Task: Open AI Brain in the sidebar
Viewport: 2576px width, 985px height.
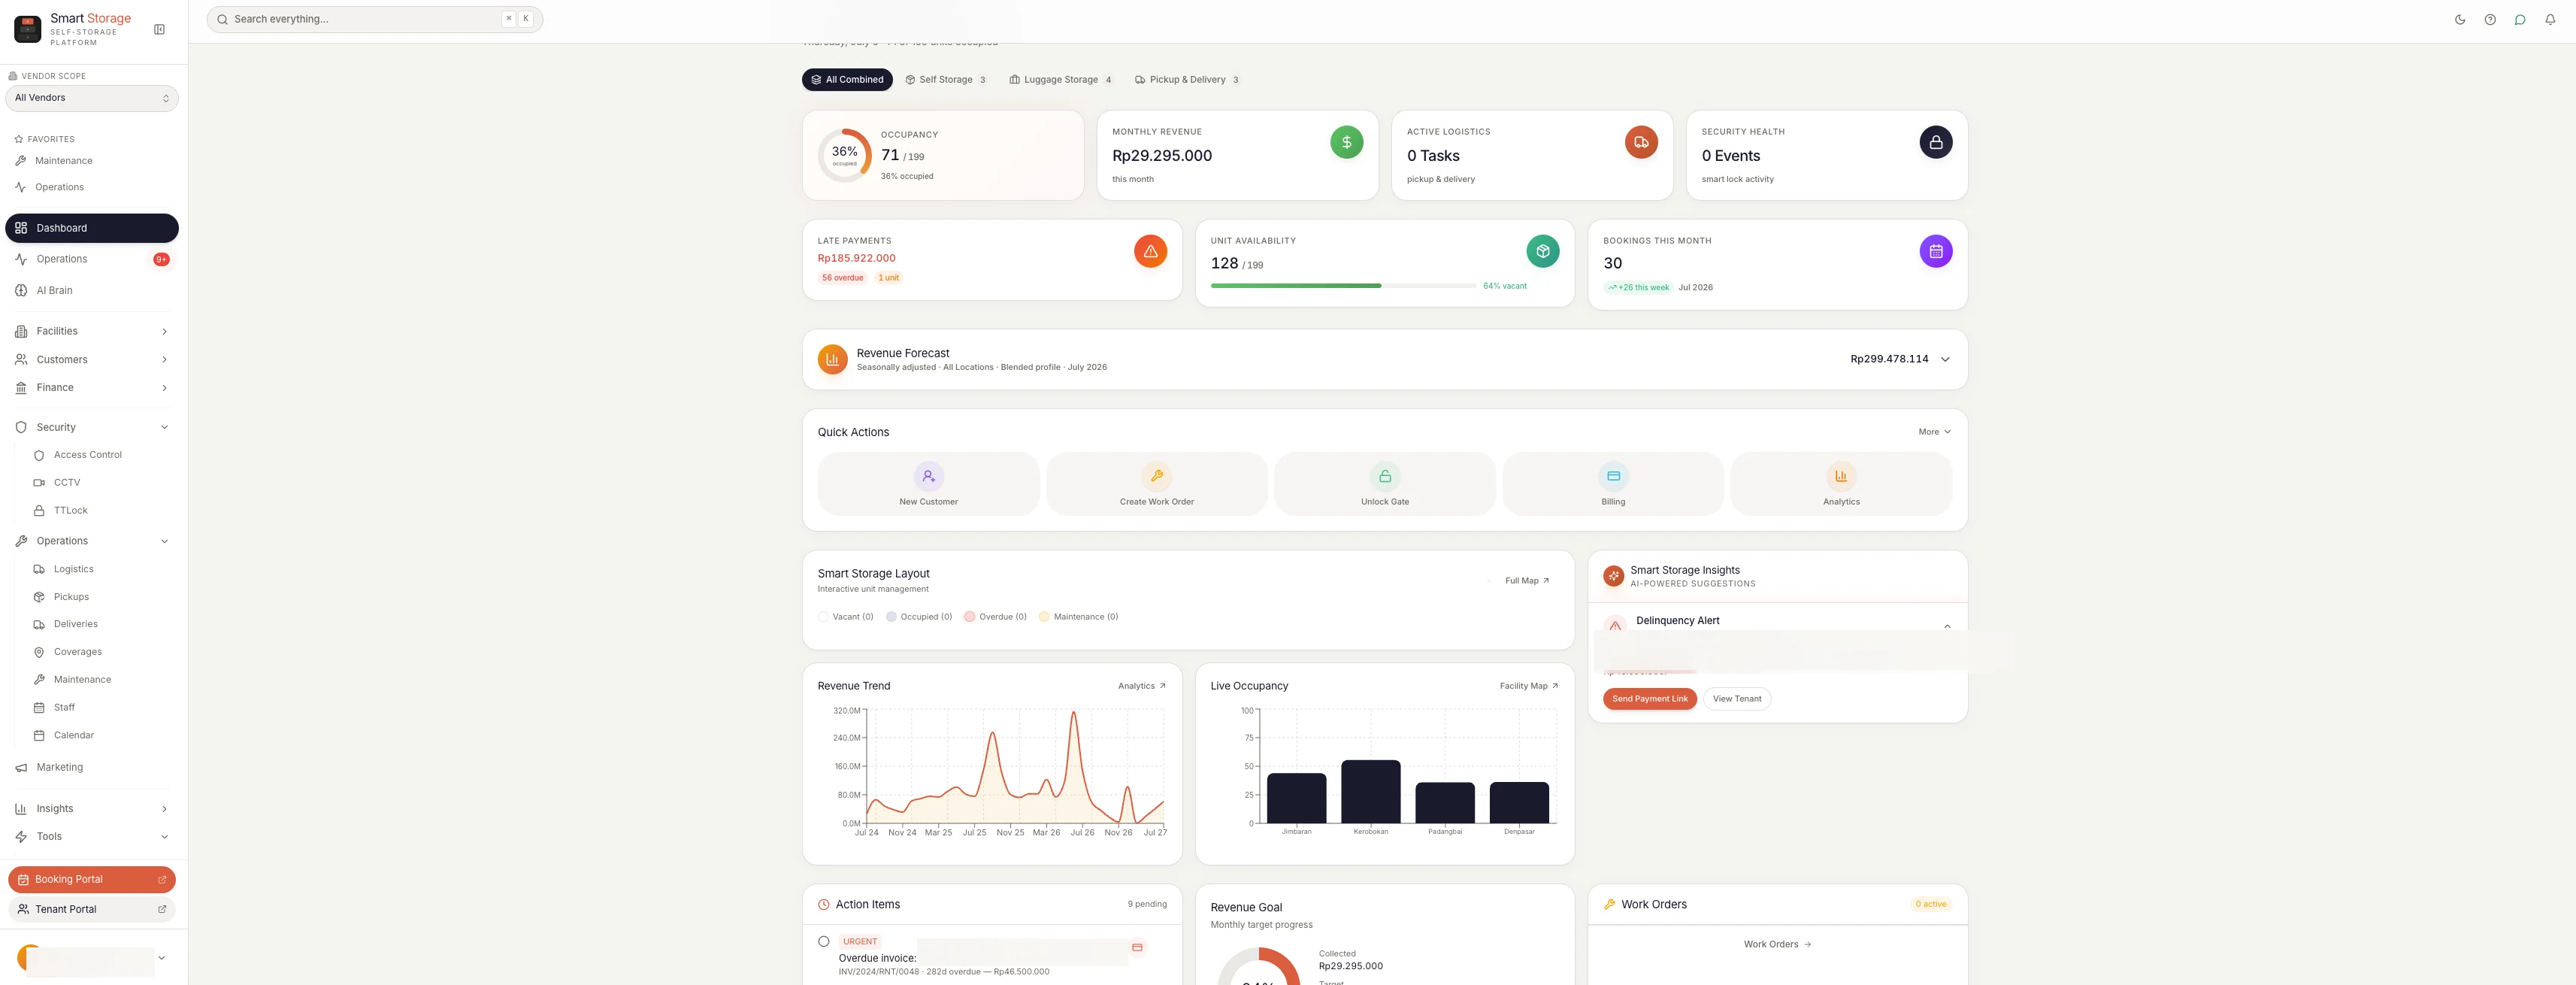Action: click(x=92, y=291)
